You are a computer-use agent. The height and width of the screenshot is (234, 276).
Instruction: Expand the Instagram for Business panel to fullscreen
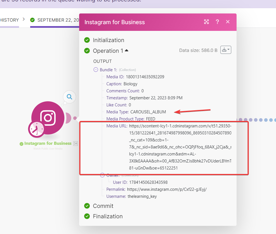pyautogui.click(x=206, y=22)
